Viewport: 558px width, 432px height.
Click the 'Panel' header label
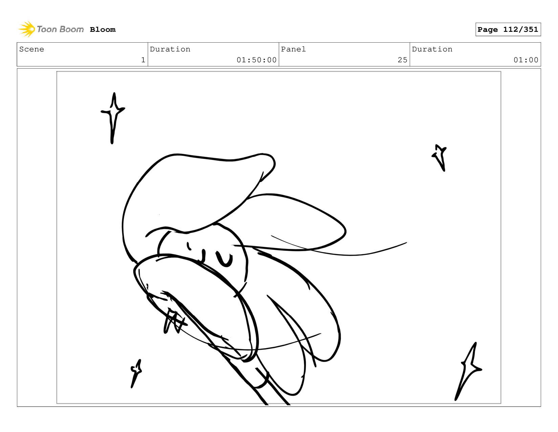point(293,49)
